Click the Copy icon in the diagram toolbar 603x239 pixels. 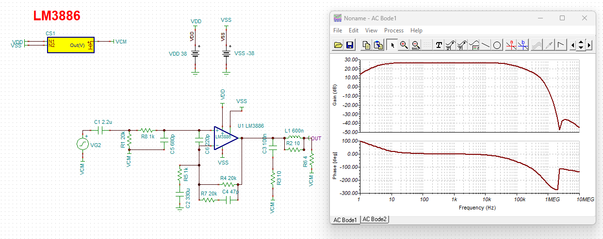366,45
